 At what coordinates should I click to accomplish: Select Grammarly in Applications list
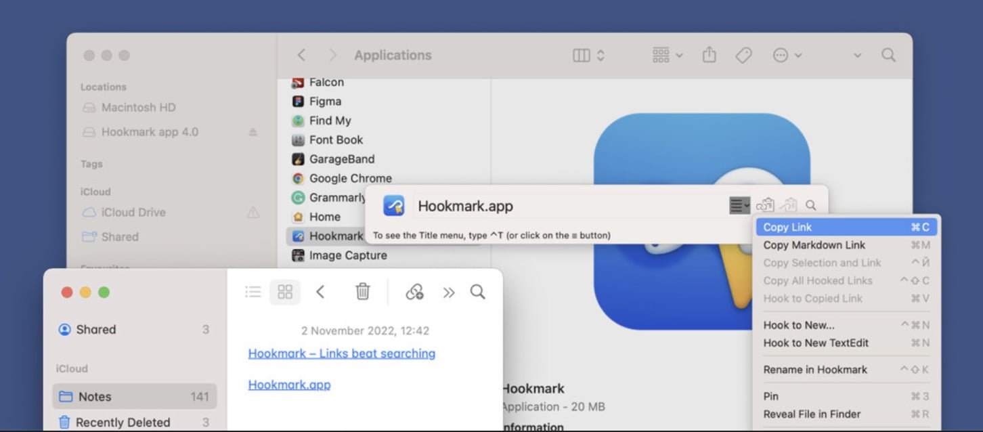(x=328, y=198)
